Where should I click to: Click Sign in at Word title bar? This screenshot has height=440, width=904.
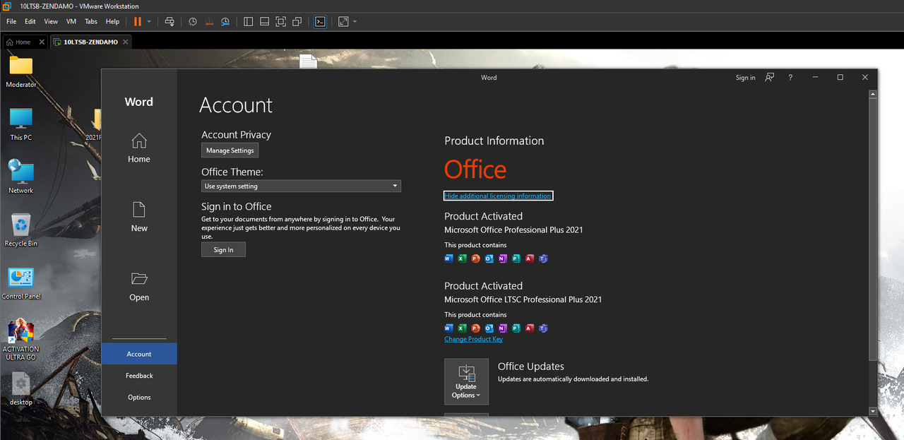pyautogui.click(x=746, y=78)
